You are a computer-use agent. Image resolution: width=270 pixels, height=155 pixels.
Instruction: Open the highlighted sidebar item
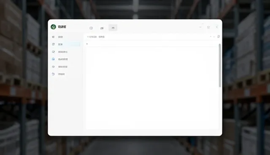click(66, 44)
